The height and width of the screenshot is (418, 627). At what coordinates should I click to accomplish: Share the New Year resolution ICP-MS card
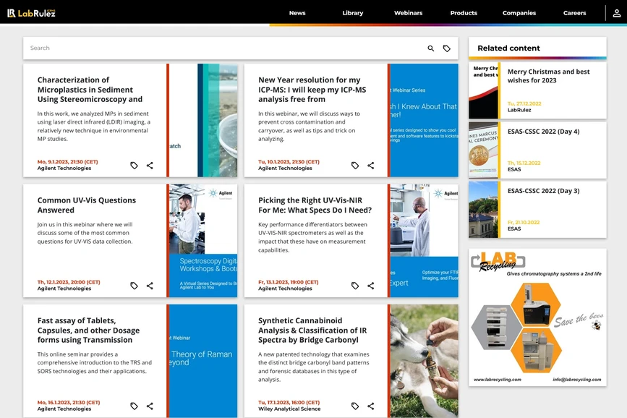(371, 165)
